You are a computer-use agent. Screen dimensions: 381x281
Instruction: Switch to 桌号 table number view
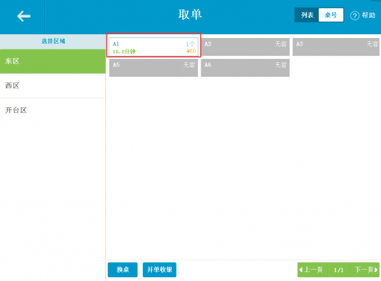pos(331,15)
